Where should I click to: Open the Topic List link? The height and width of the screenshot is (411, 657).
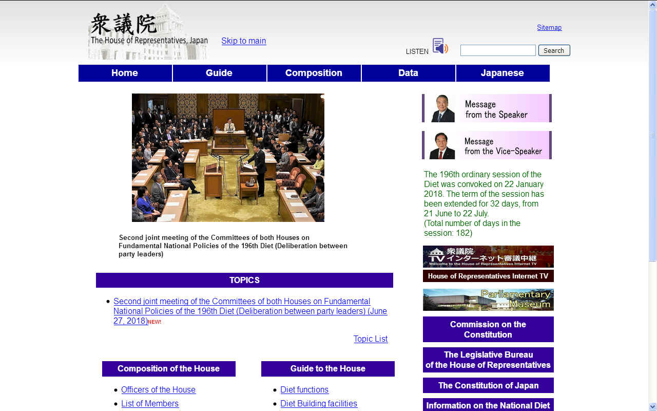coord(371,339)
